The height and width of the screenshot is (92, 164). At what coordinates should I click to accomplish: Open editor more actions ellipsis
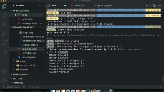coord(160,5)
